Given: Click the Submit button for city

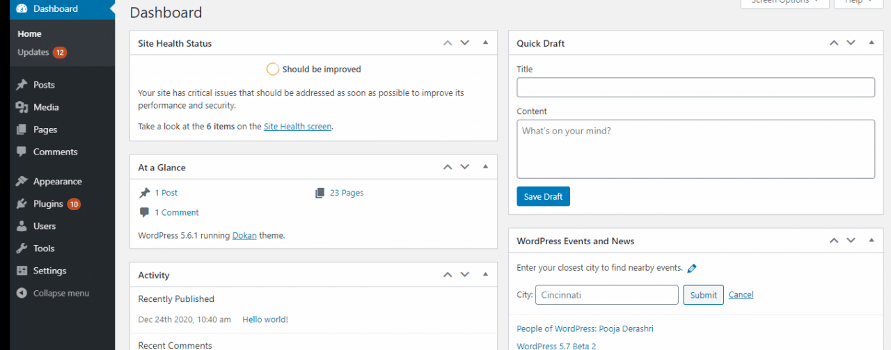Looking at the screenshot, I should 703,295.
